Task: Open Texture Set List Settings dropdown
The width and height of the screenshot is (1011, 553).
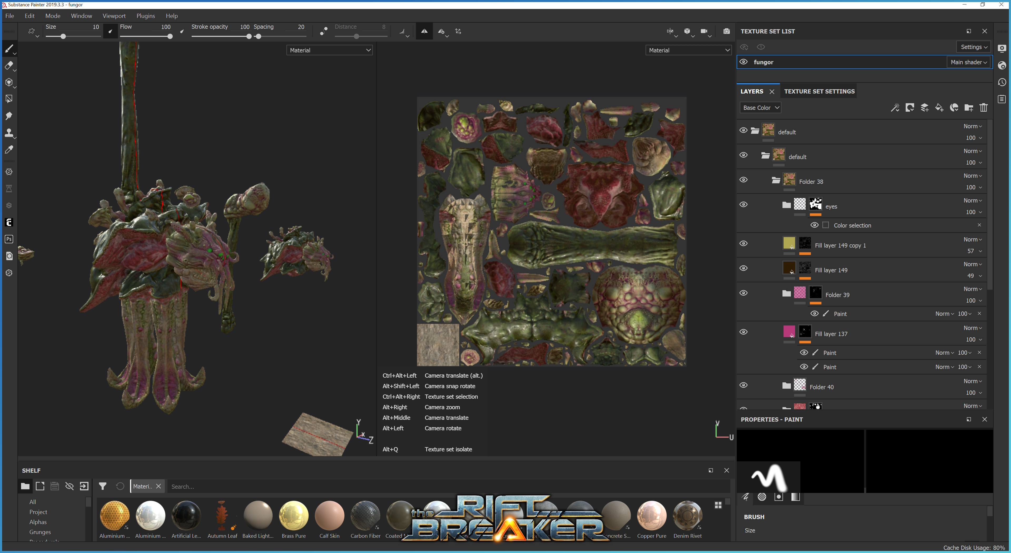Action: click(974, 47)
